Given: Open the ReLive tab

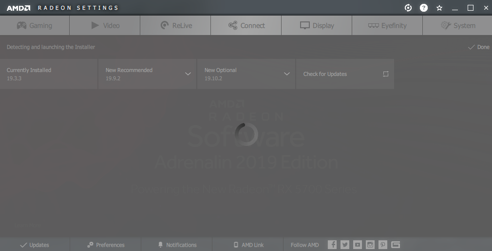Looking at the screenshot, I should point(175,25).
